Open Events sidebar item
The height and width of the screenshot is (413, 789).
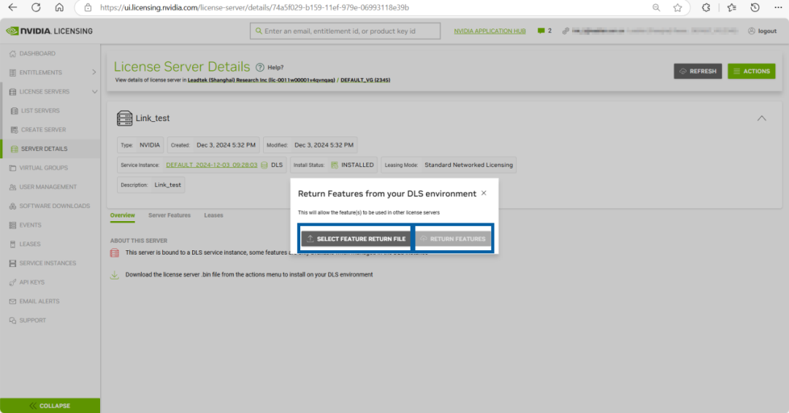[x=30, y=225]
